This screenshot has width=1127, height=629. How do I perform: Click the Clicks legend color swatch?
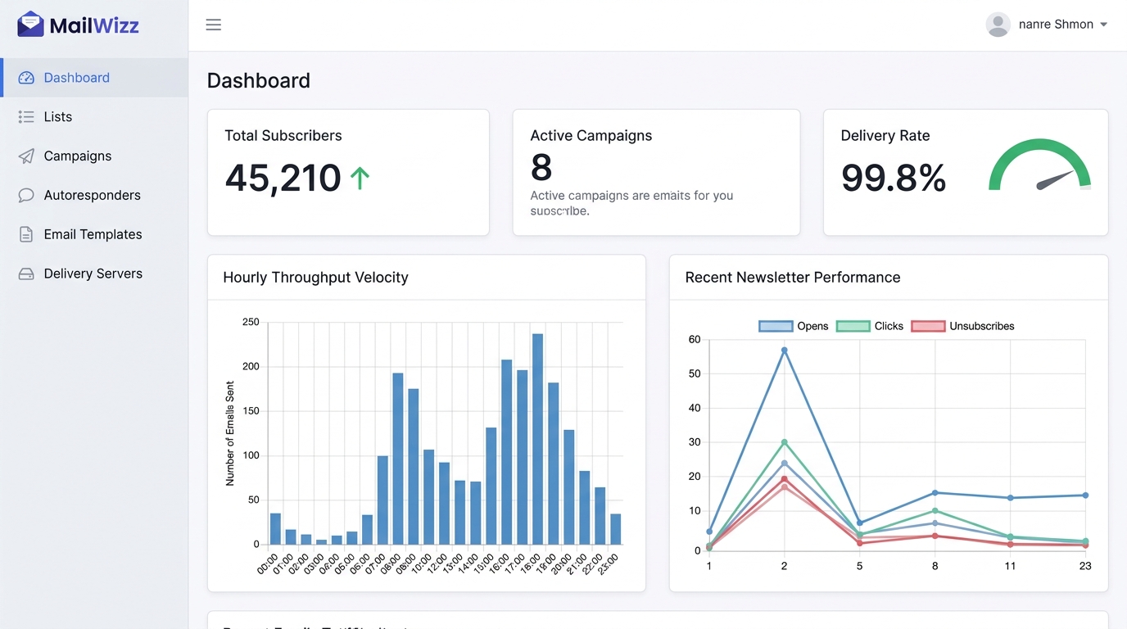[853, 326]
